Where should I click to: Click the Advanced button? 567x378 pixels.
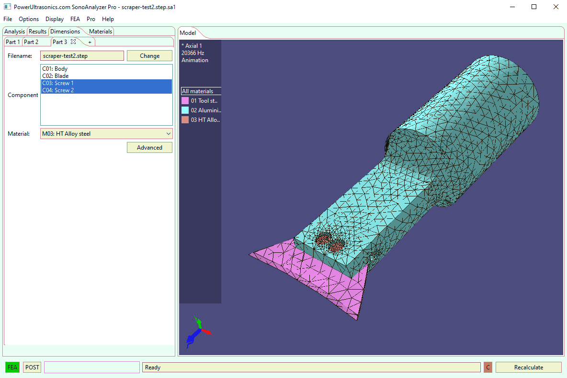[x=149, y=148]
